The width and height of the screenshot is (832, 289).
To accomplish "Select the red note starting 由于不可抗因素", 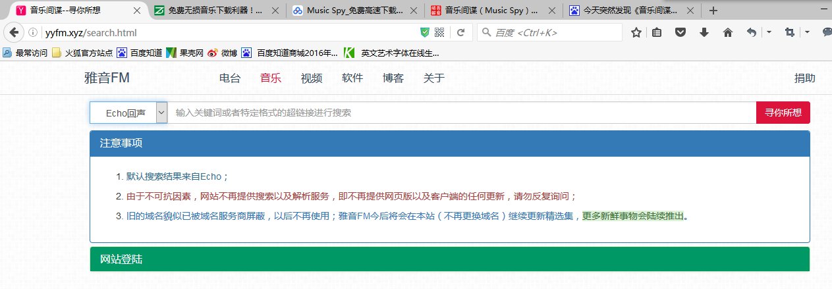I will click(352, 196).
